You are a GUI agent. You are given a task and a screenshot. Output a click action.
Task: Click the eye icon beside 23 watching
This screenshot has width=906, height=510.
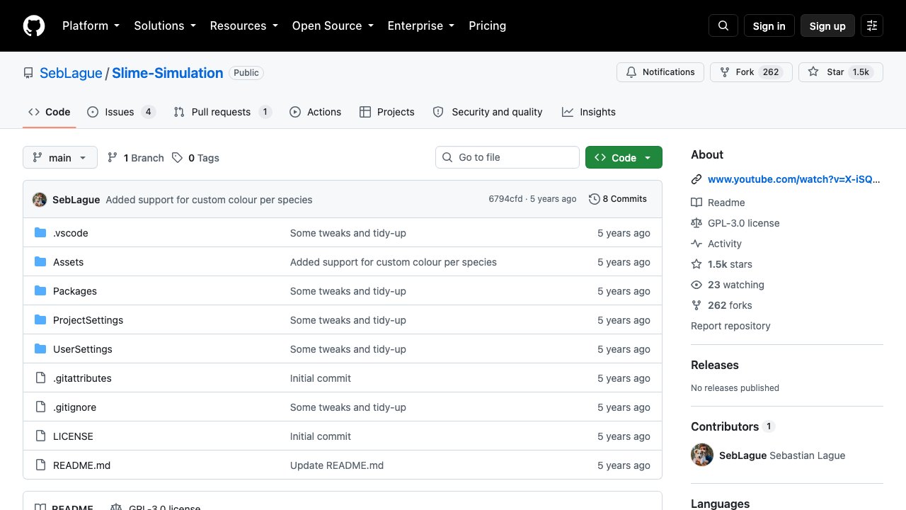[696, 285]
